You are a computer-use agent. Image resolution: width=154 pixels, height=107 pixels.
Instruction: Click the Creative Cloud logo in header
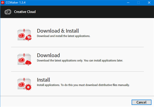(x=8, y=12)
